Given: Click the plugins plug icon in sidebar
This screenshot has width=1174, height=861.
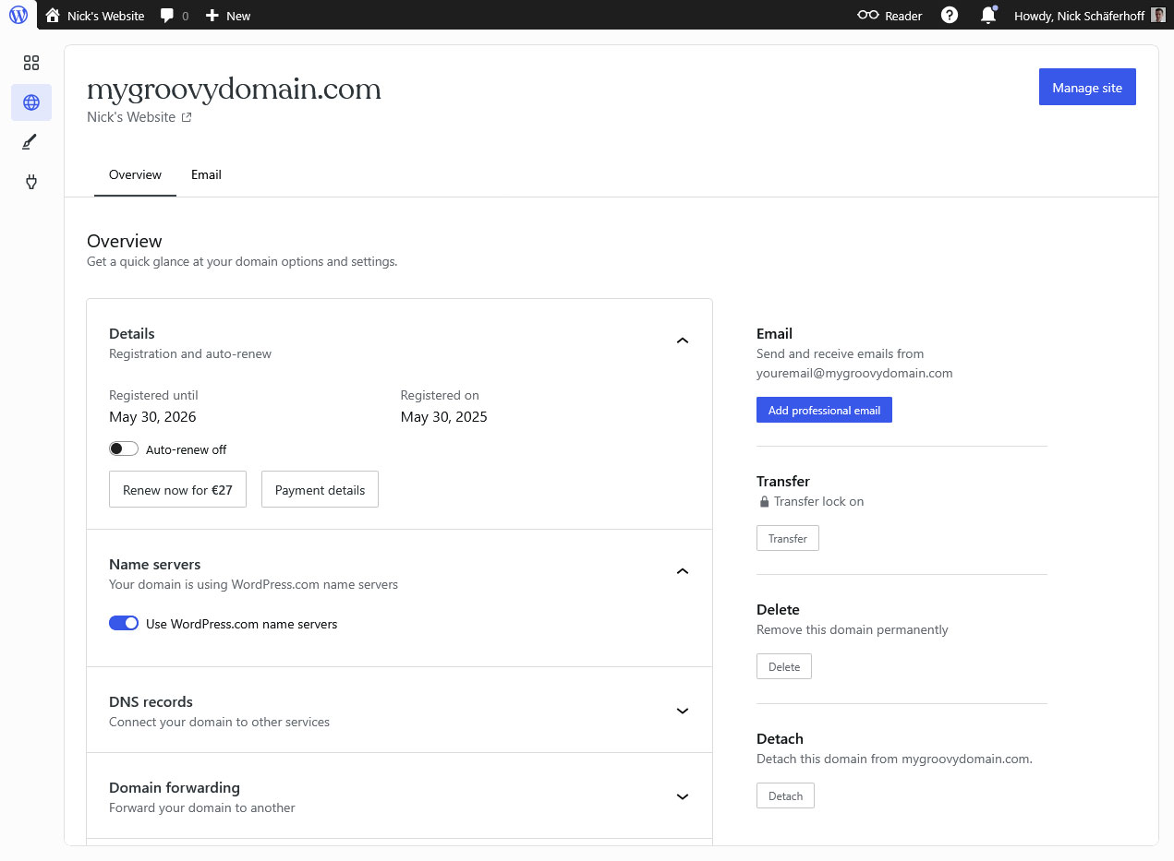Looking at the screenshot, I should tap(30, 182).
